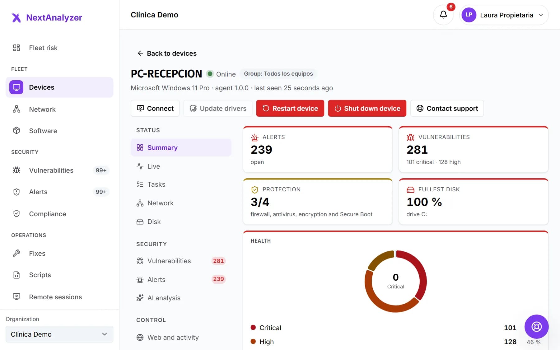Image resolution: width=560 pixels, height=350 pixels.
Task: Click the Fullest Disk drive icon
Action: (410, 189)
